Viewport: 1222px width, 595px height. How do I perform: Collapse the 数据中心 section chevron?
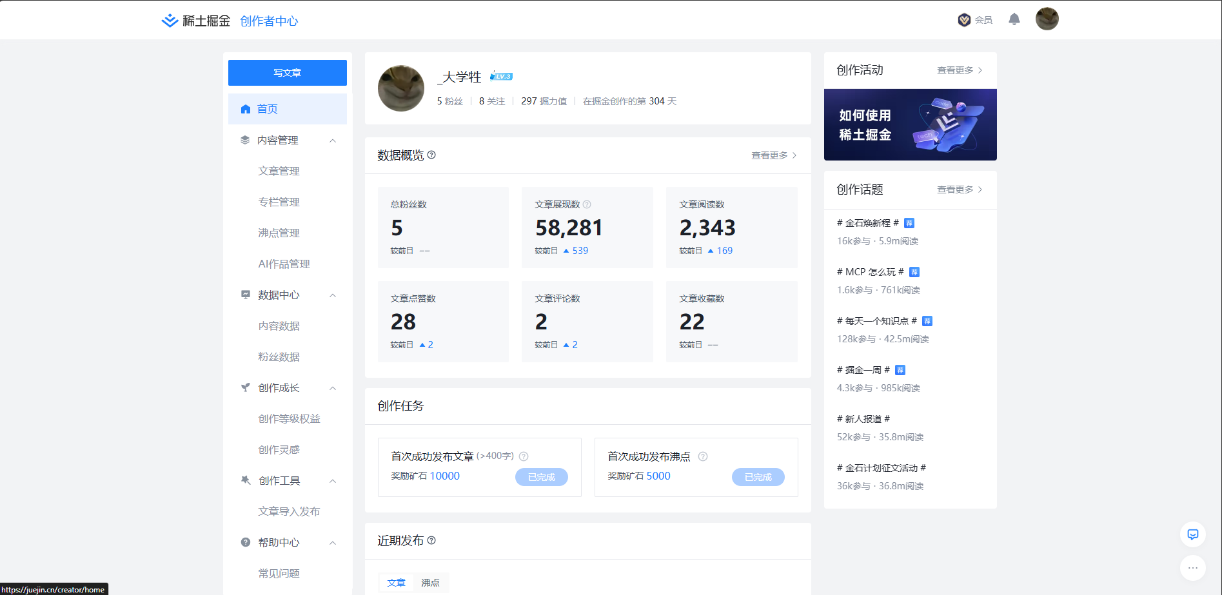tap(333, 295)
